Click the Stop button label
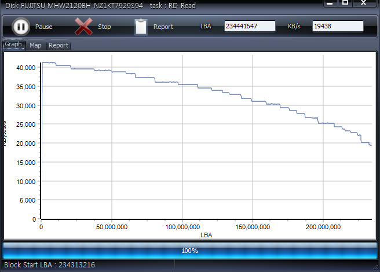380x272 pixels. coord(104,27)
